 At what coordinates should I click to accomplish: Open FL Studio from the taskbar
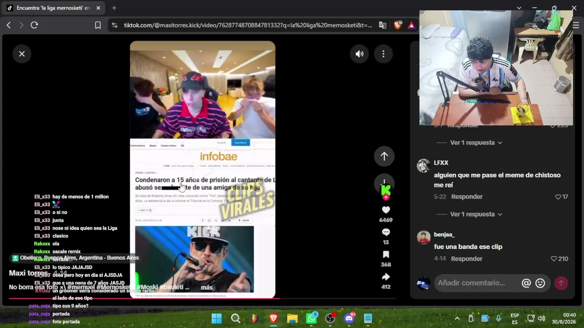(x=255, y=318)
